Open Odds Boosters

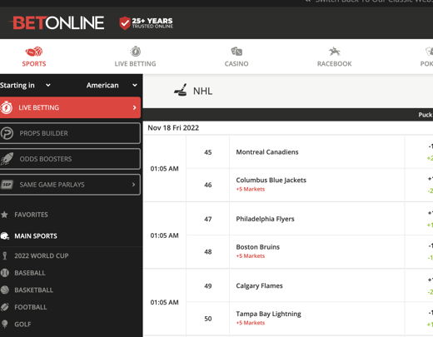point(70,159)
